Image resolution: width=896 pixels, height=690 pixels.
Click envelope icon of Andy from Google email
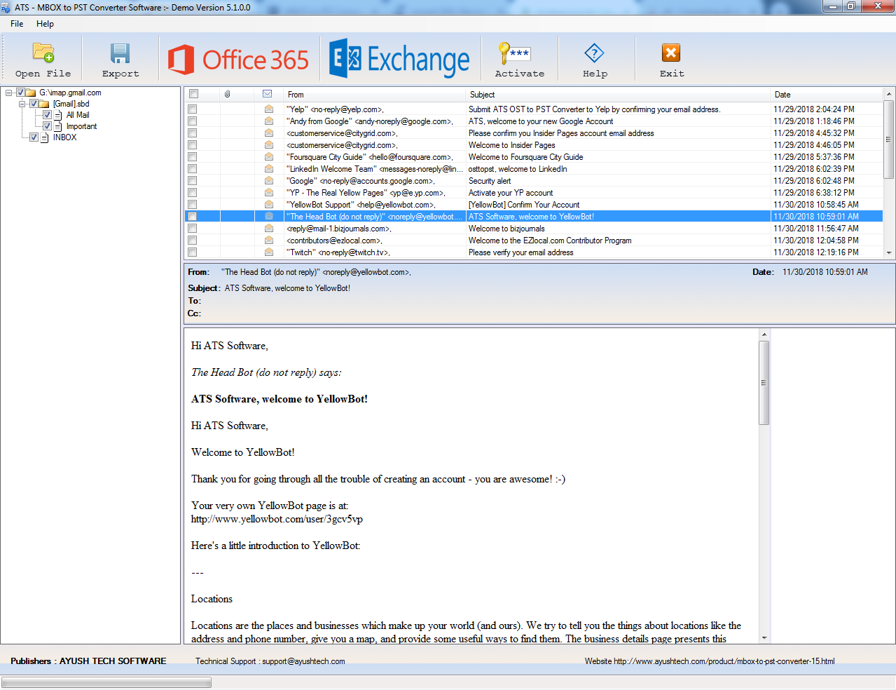(269, 121)
